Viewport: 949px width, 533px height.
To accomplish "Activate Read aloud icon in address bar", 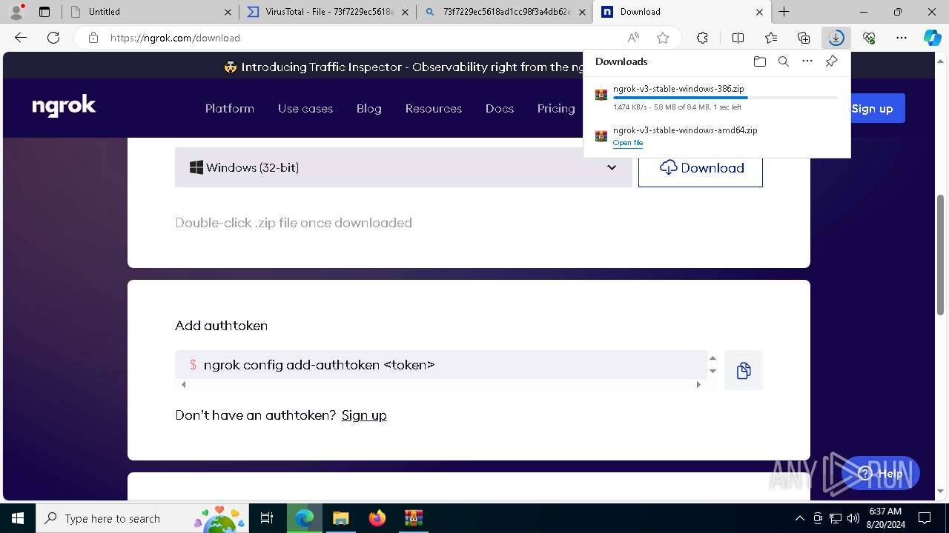I will coord(633,38).
